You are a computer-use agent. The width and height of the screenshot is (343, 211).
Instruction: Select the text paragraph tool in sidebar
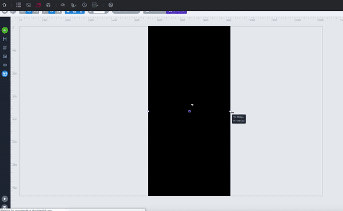pos(5,47)
